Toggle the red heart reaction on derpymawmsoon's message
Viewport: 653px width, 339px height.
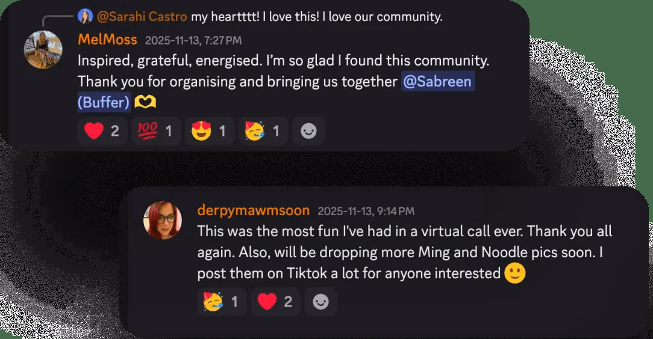[x=275, y=302]
